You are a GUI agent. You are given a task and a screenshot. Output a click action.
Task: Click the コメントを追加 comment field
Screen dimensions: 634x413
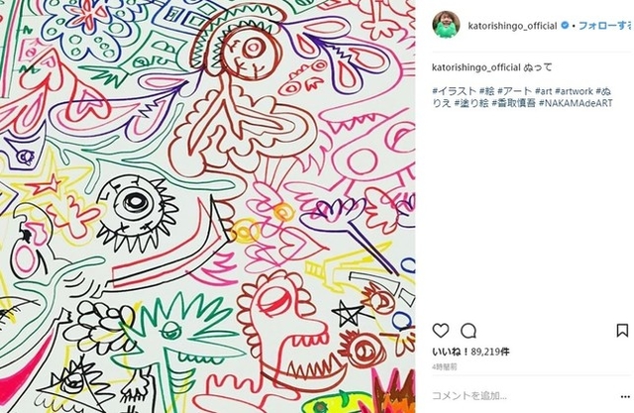[469, 395]
